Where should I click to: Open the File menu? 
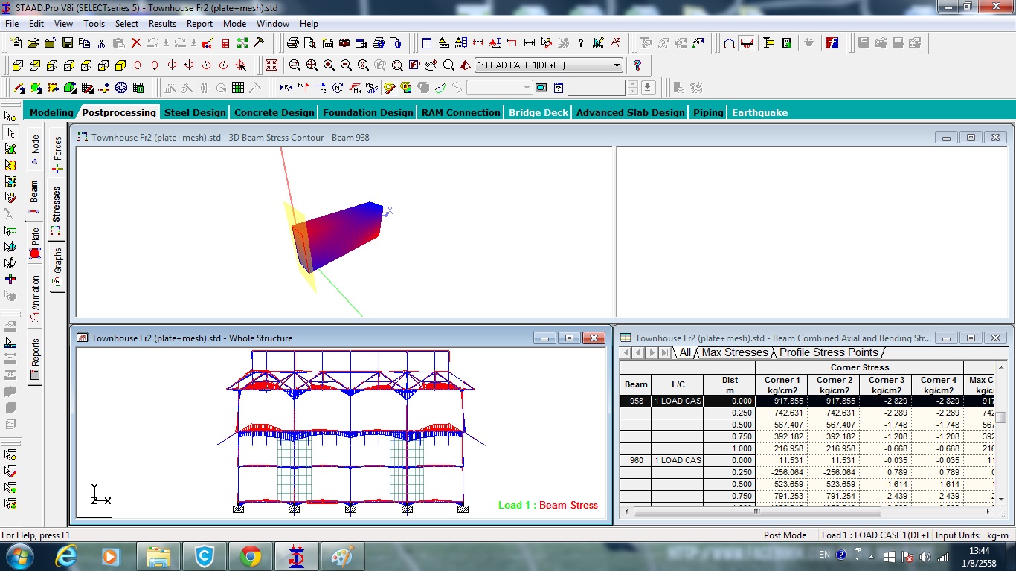point(12,24)
